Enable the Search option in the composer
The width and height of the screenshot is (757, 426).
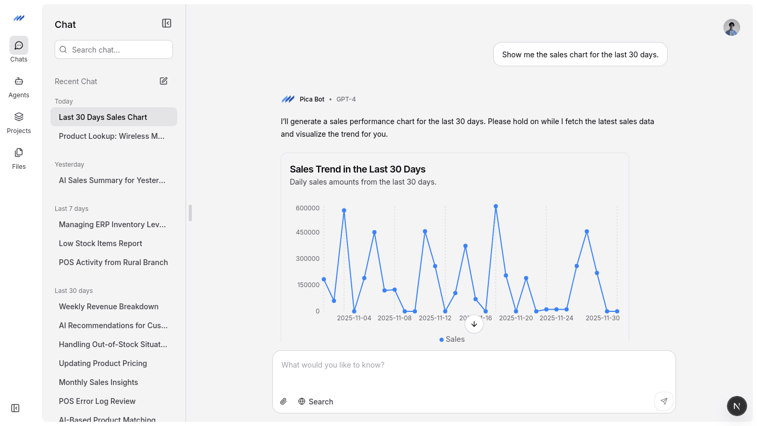[x=315, y=401]
